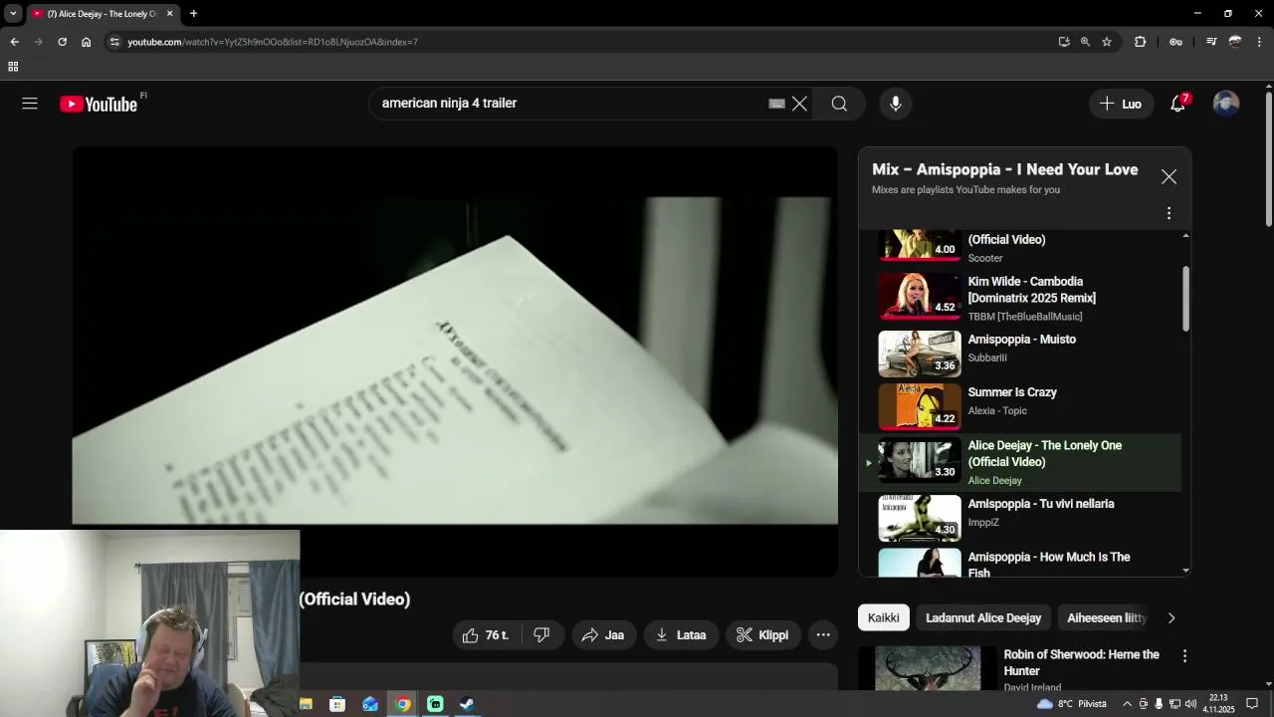Select Alice Deejay - The Lonely One entry
Screen dimensions: 1274x717
(1019, 462)
